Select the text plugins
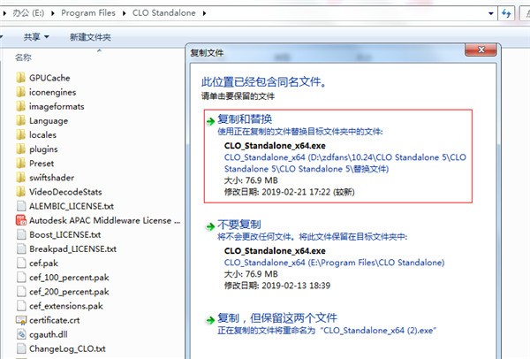Viewport: 530px width, 359px height. tap(43, 149)
